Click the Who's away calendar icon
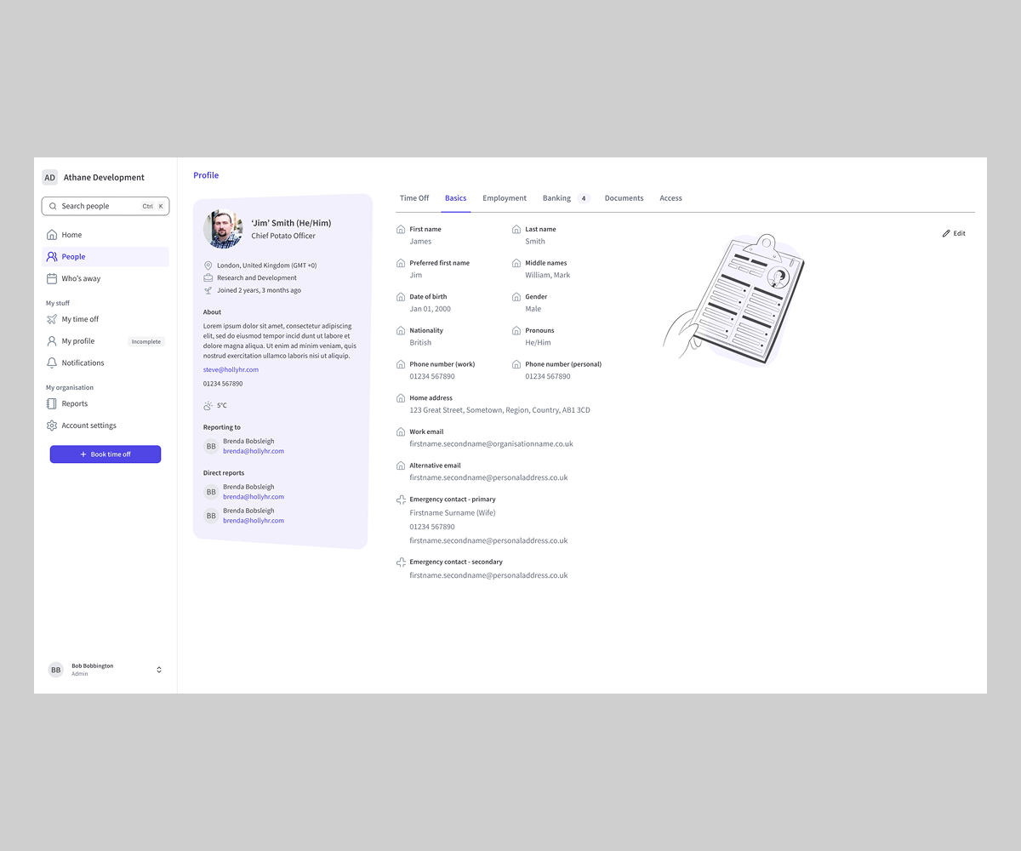Image resolution: width=1021 pixels, height=851 pixels. point(52,279)
